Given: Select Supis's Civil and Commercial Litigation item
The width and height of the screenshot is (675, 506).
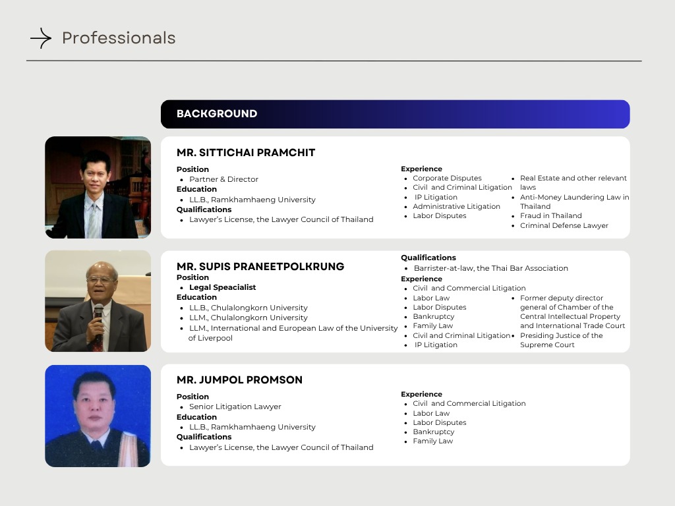Looking at the screenshot, I should [469, 289].
